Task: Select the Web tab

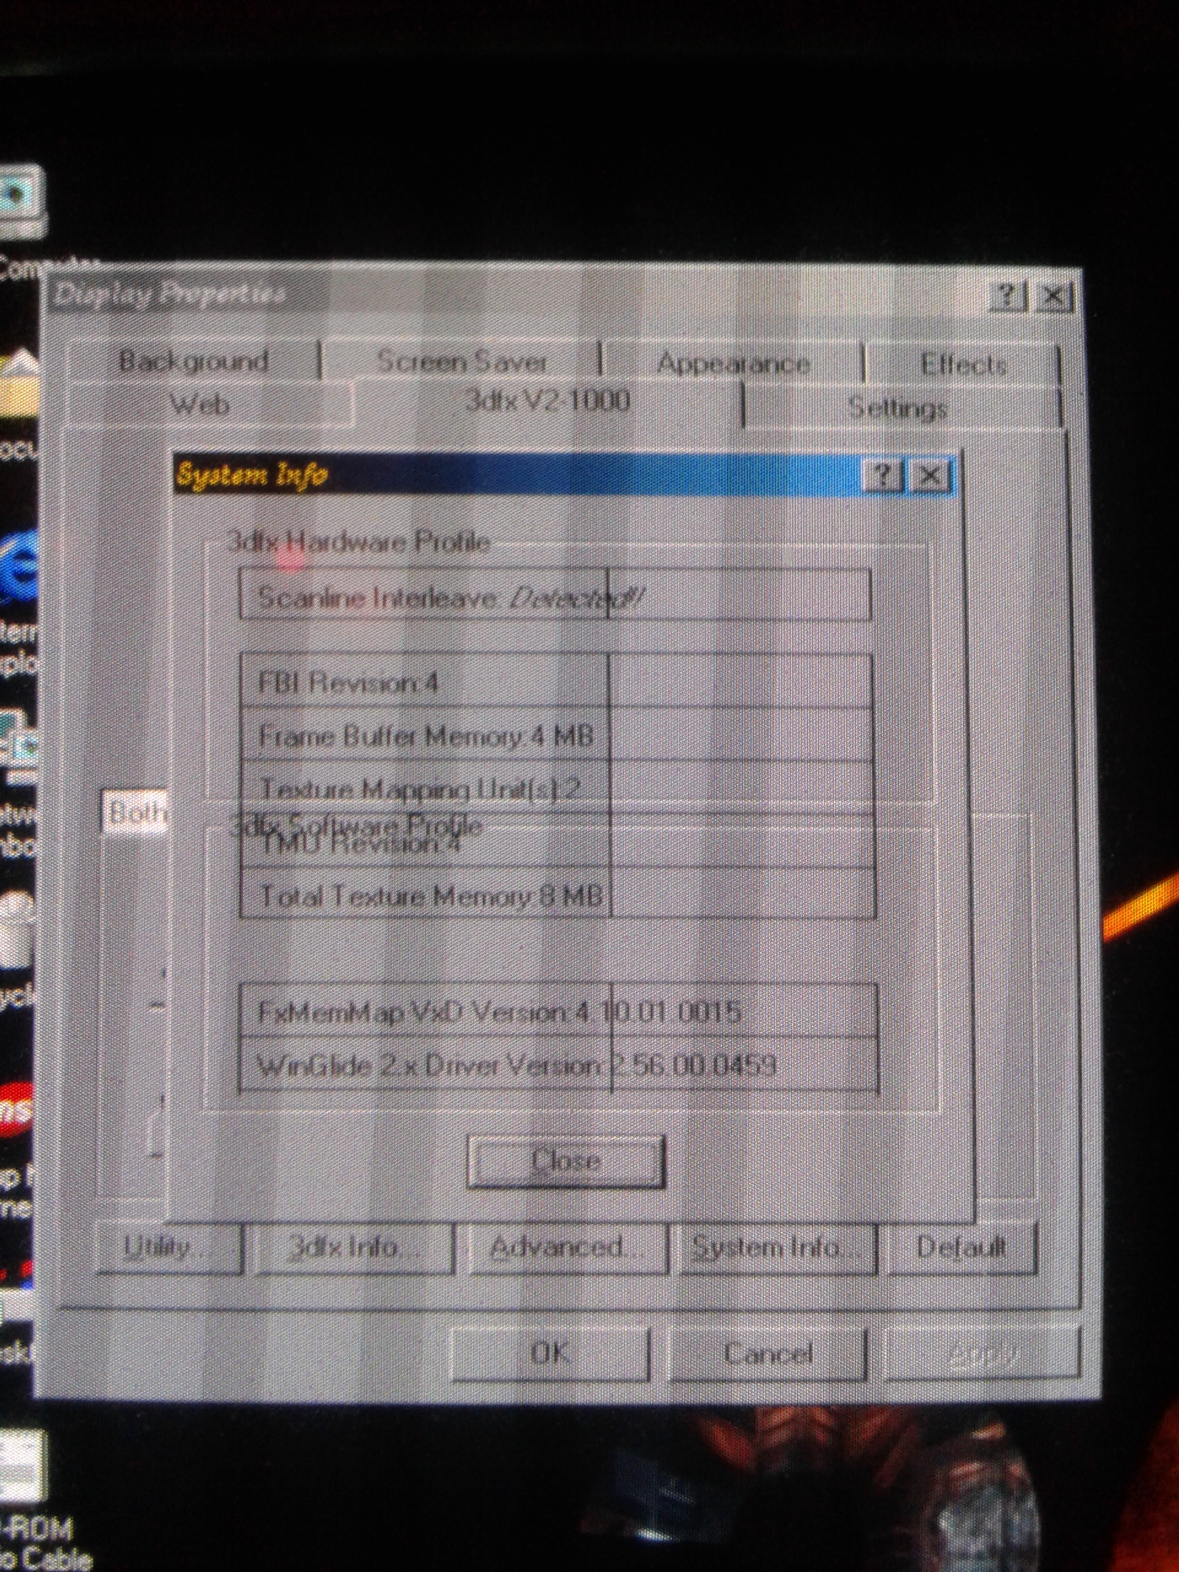Action: click(x=200, y=405)
